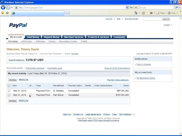Screen dimensions: 182x136
Task: Click the red Stop loading icon
Action: (x=136, y=8)
